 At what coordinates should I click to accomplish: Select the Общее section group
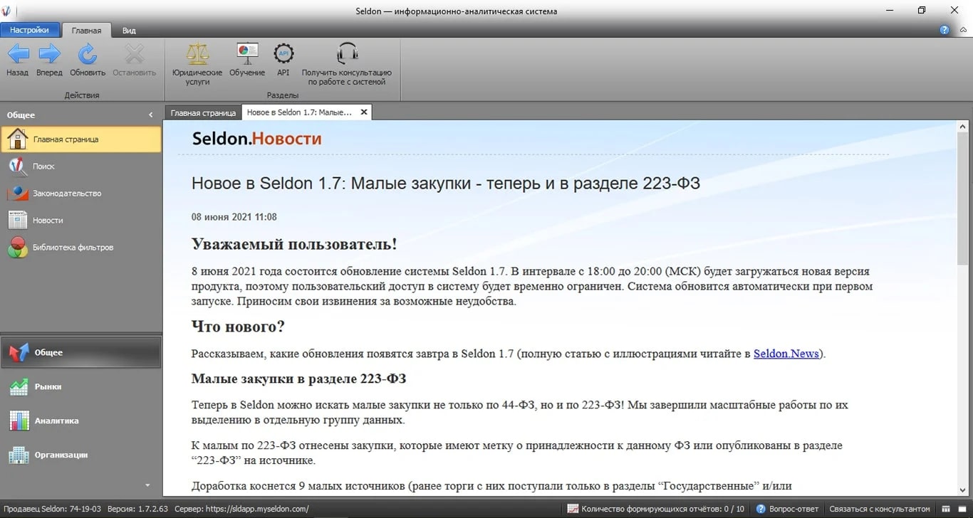click(81, 352)
